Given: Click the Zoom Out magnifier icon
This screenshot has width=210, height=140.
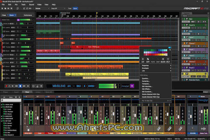Looking at the screenshot, I should (27, 8).
